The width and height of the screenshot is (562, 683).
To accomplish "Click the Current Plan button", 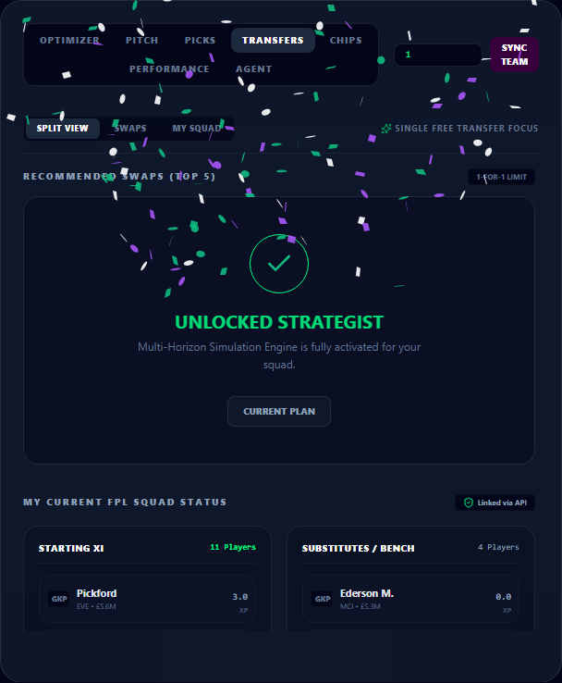I will point(279,411).
